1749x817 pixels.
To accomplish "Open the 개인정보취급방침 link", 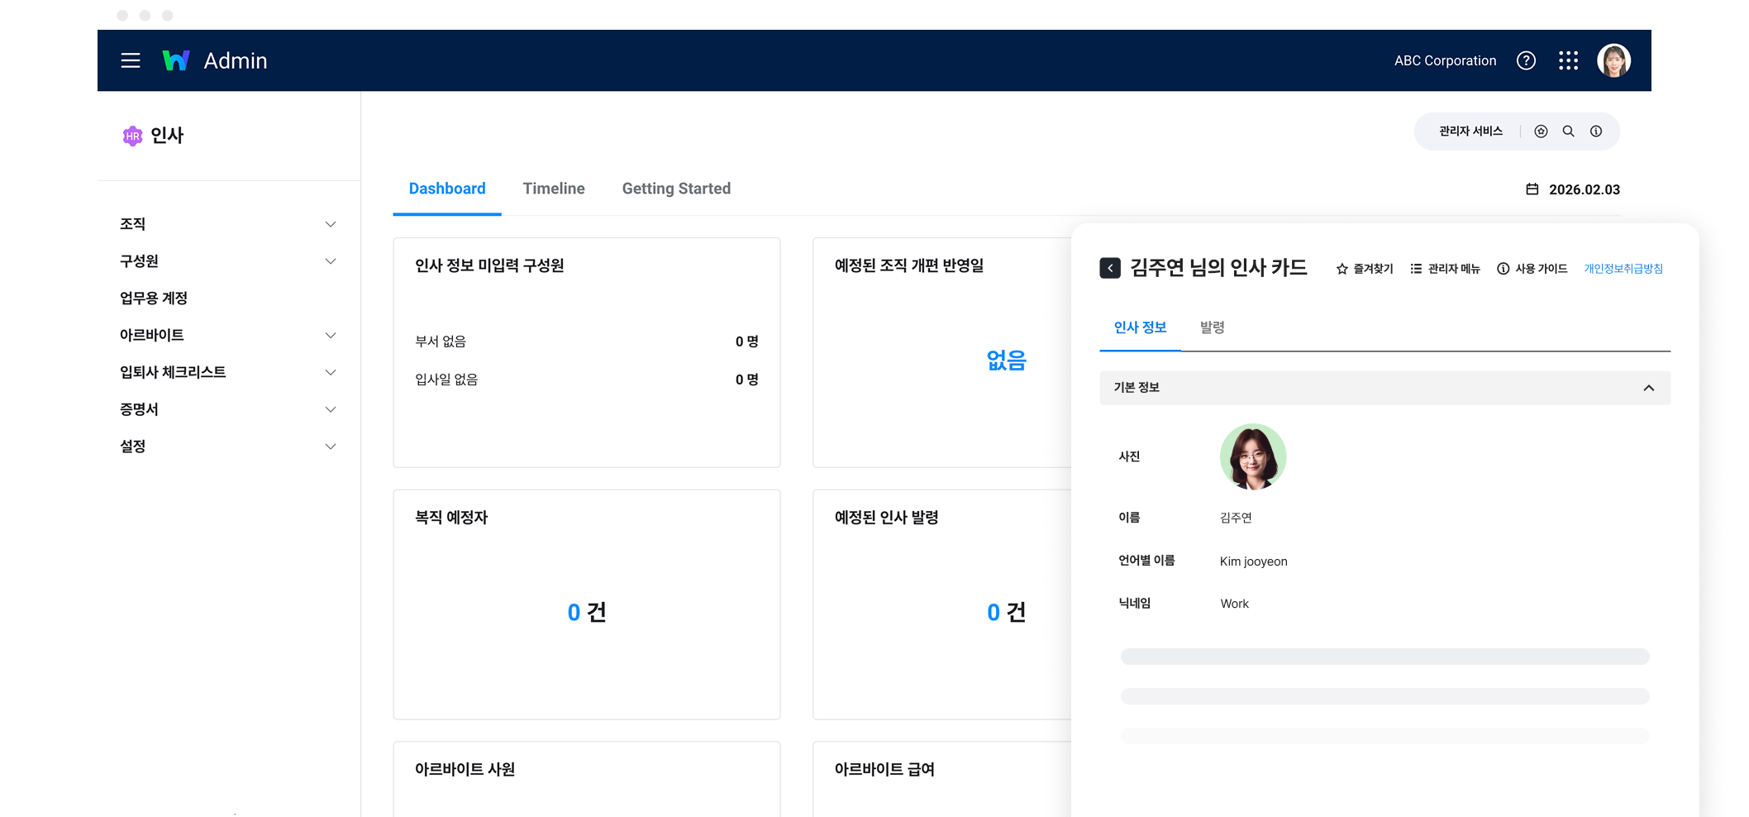I will pos(1623,269).
